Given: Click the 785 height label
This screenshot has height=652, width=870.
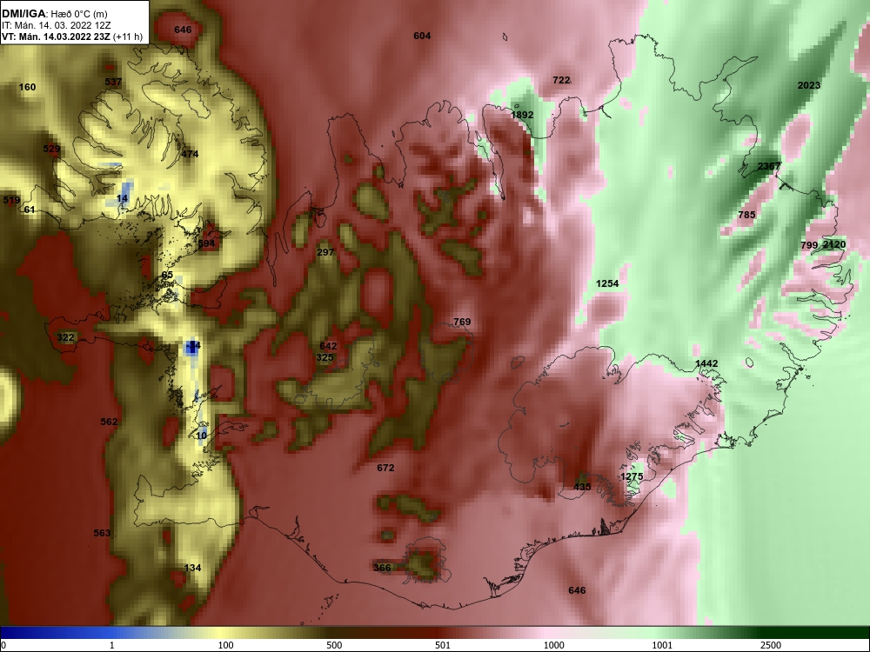Looking at the screenshot, I should point(746,214).
